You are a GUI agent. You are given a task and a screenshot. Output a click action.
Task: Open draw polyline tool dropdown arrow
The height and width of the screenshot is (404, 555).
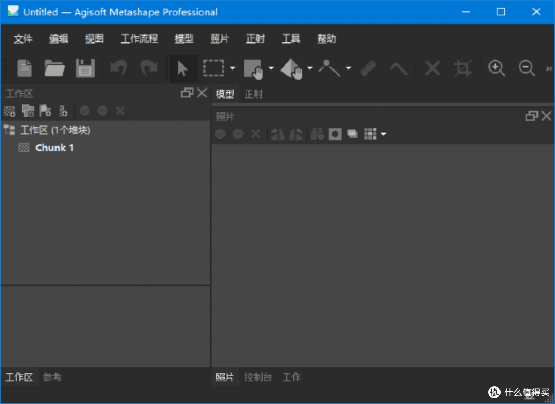tap(348, 68)
